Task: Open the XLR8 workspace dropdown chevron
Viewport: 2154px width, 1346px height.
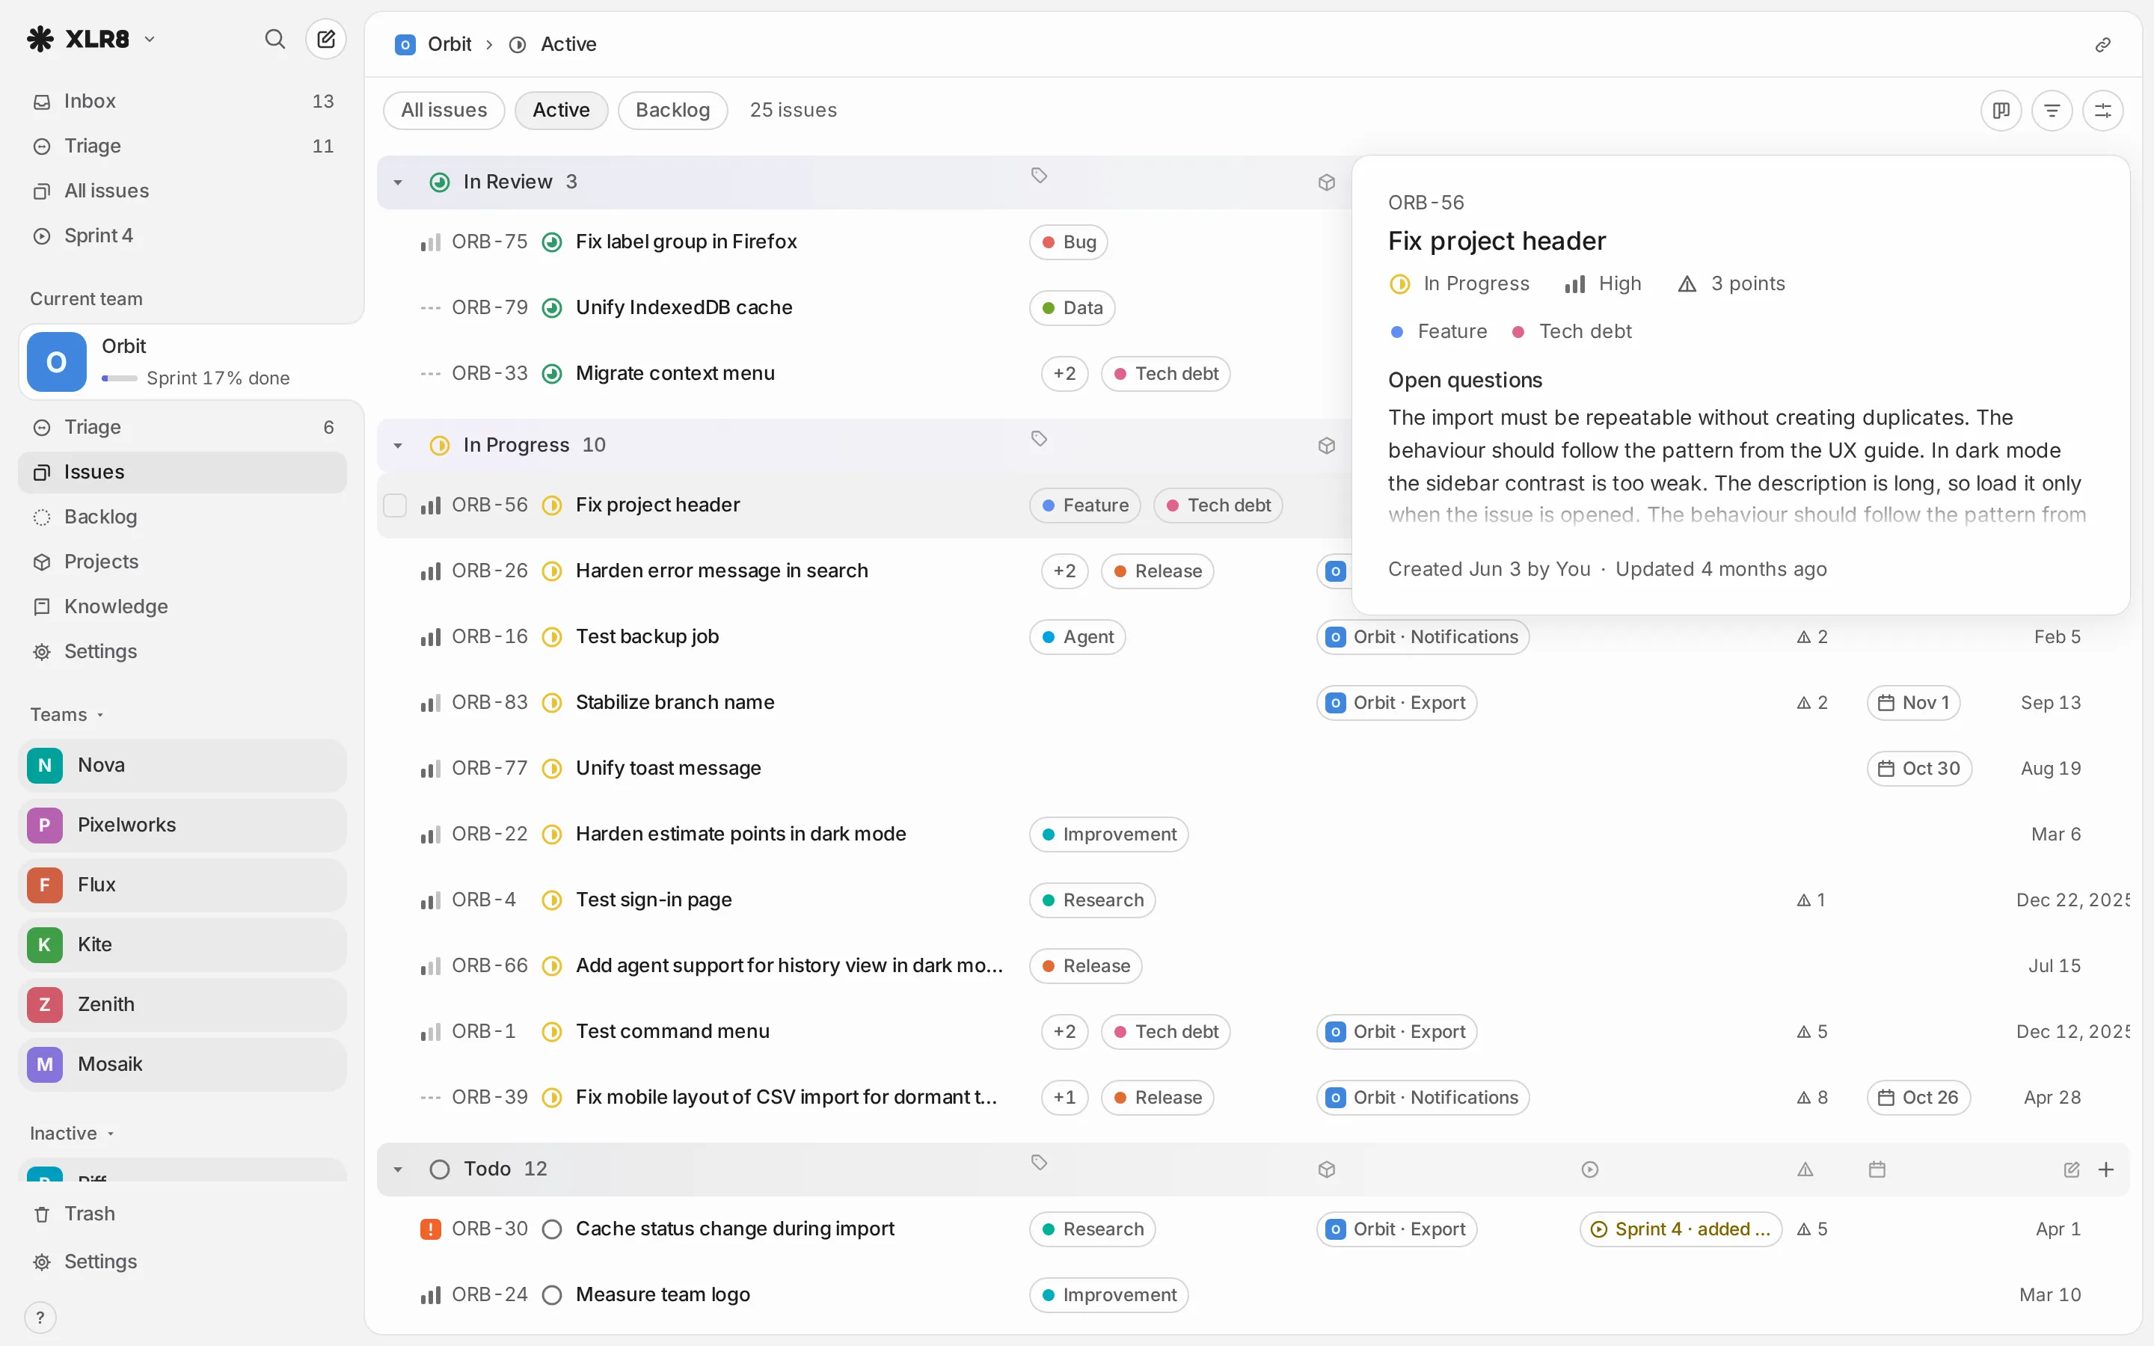Action: [150, 39]
